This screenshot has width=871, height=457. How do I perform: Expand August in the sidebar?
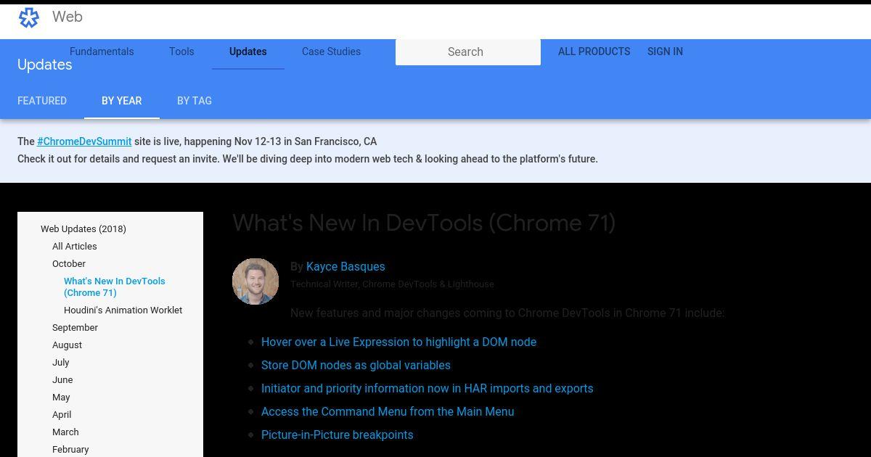click(67, 345)
